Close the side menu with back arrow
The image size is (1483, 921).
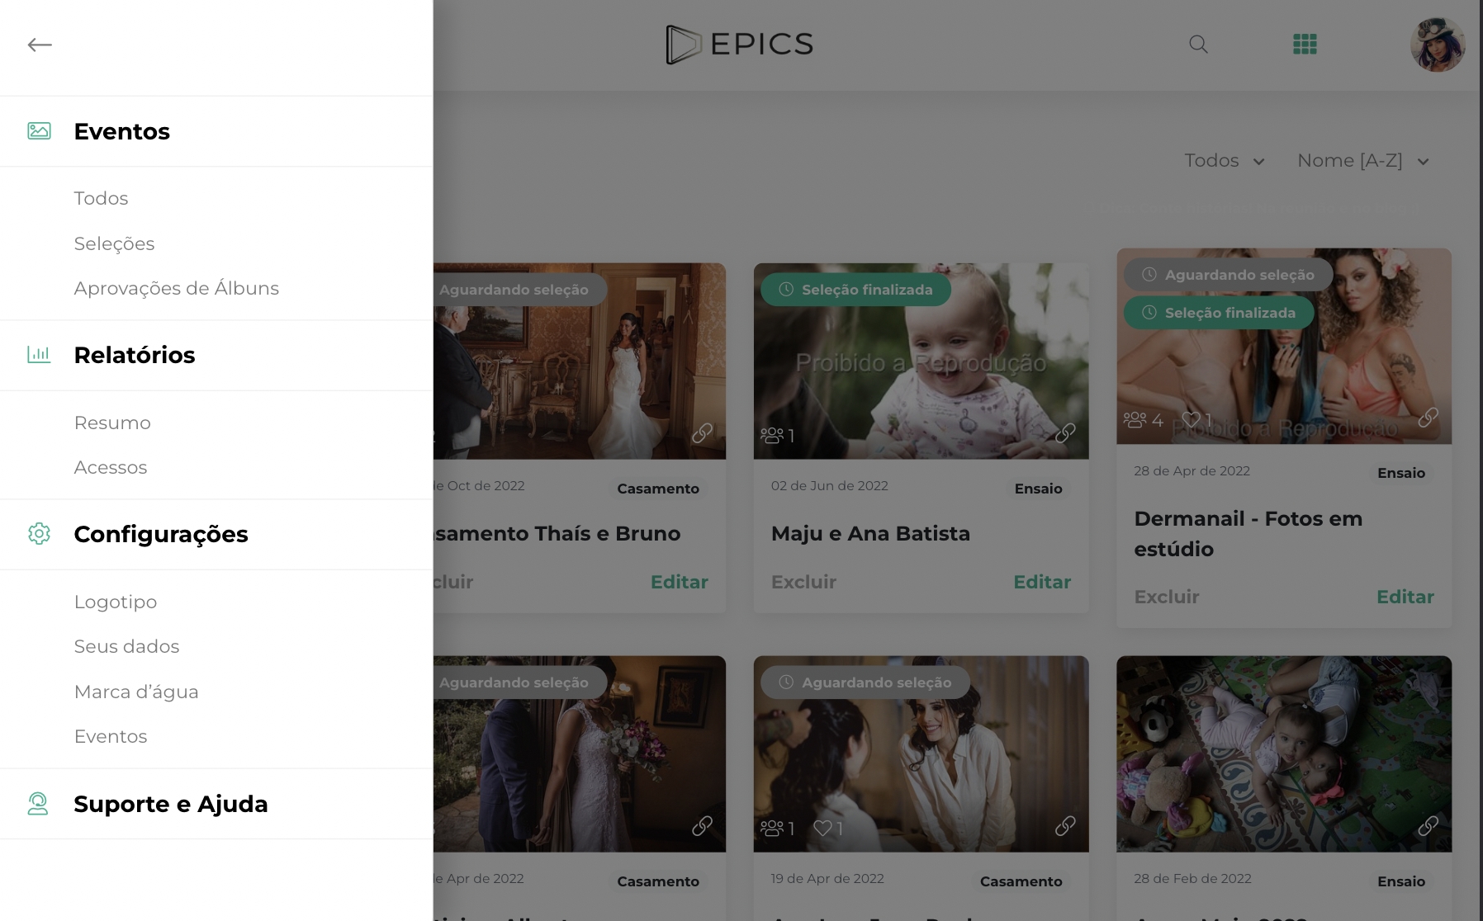[40, 45]
